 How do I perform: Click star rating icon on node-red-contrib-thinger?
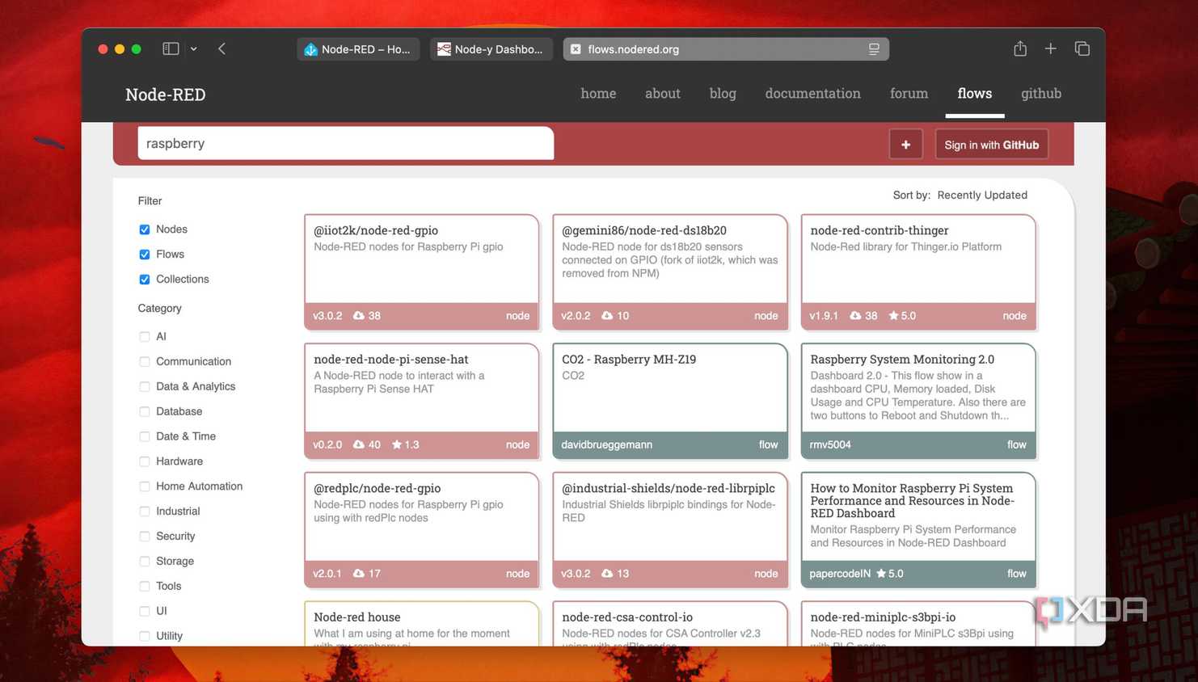tap(893, 316)
